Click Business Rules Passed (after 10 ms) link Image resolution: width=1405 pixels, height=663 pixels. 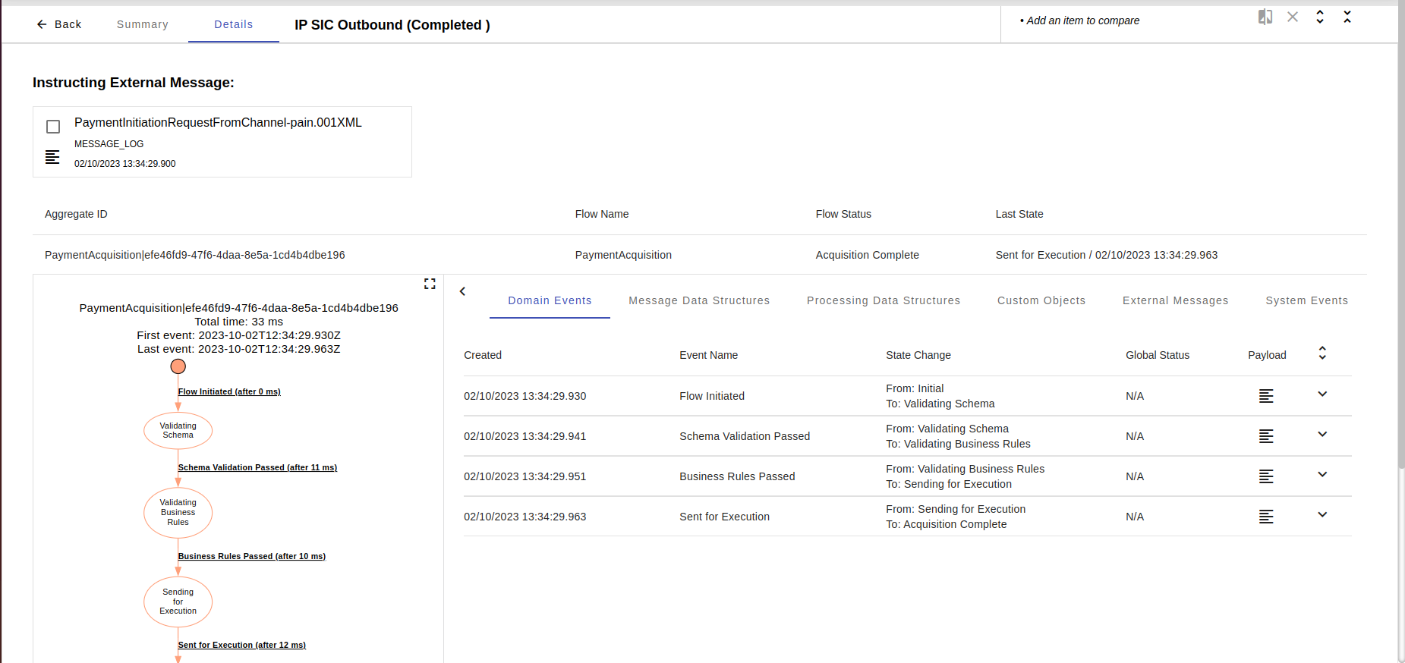252,556
